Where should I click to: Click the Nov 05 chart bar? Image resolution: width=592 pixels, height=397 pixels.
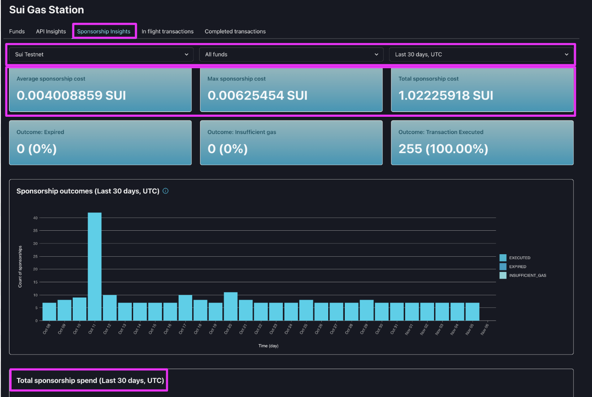tap(473, 312)
